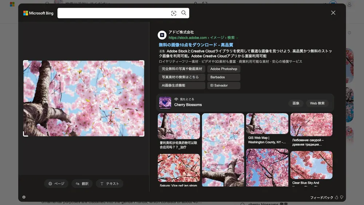364x205 pixels.
Task: Click the 翻訳 translate button
Action: coord(82,184)
